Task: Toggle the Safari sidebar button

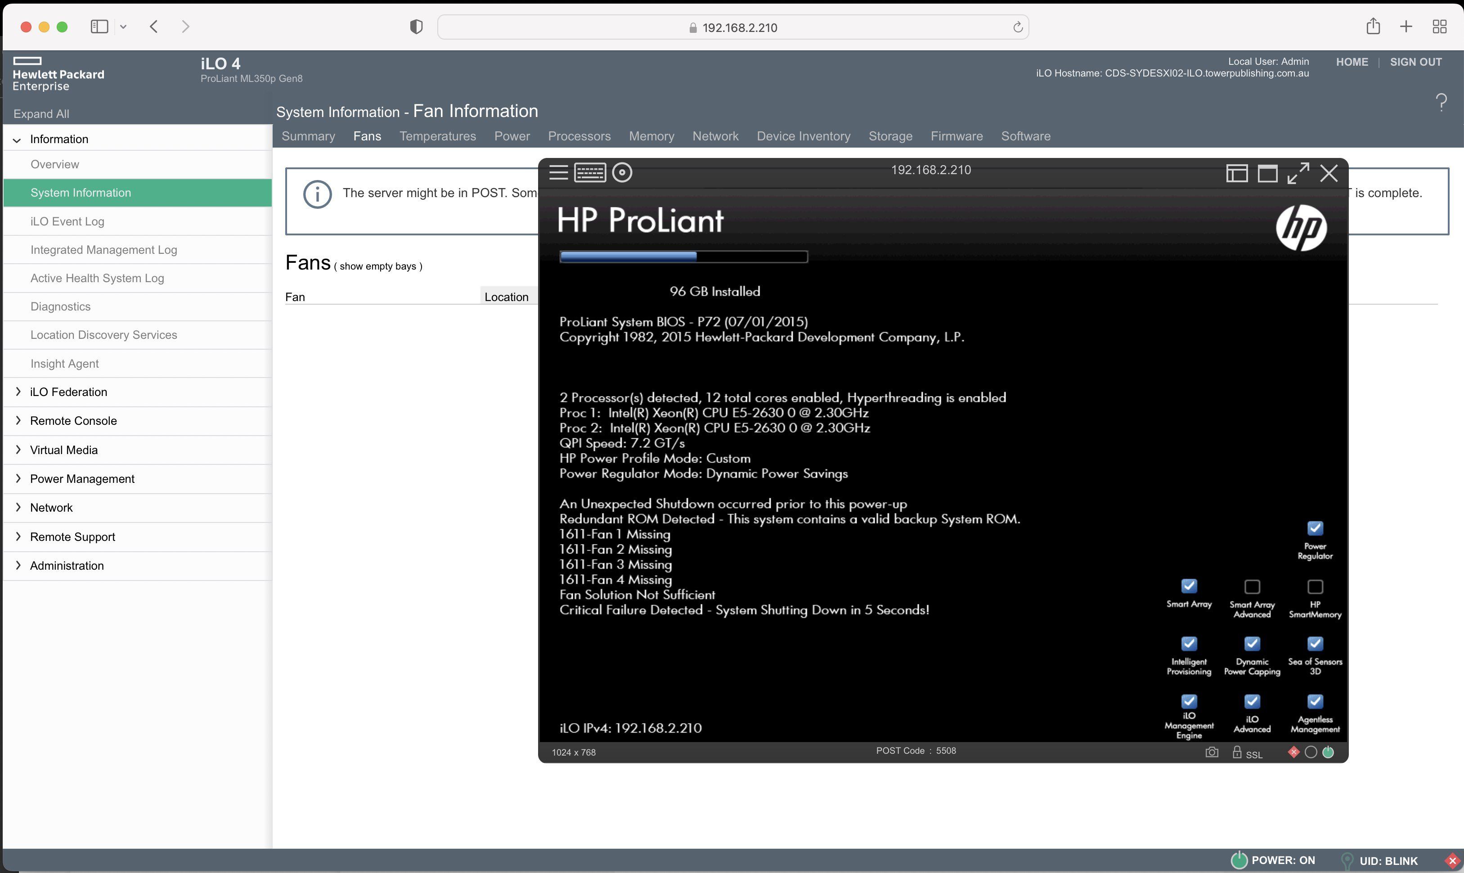Action: tap(99, 27)
